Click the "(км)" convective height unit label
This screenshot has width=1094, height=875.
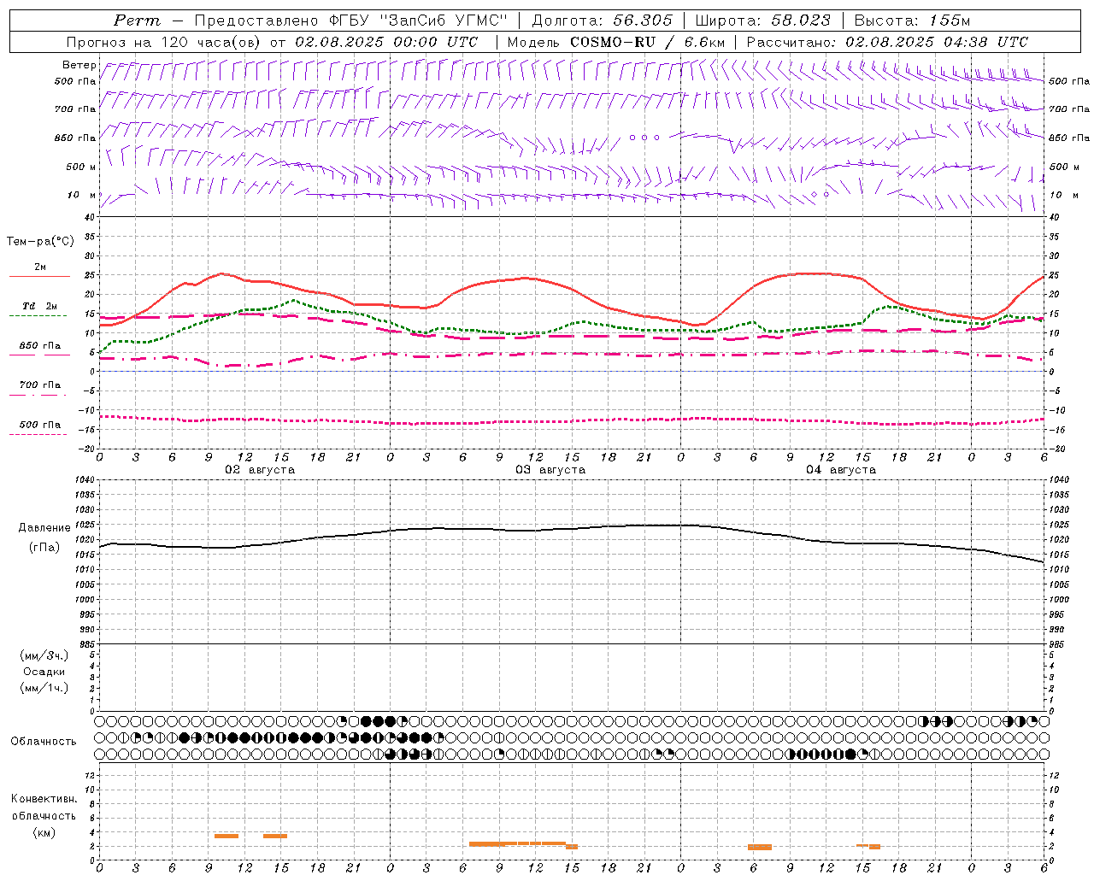pos(44,833)
